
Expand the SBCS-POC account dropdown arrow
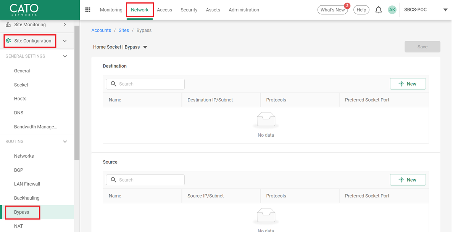tap(445, 10)
